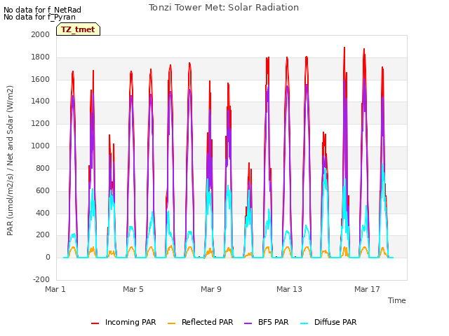Click the -200 y-axis tick label
The image size is (449, 336).
tap(41, 280)
